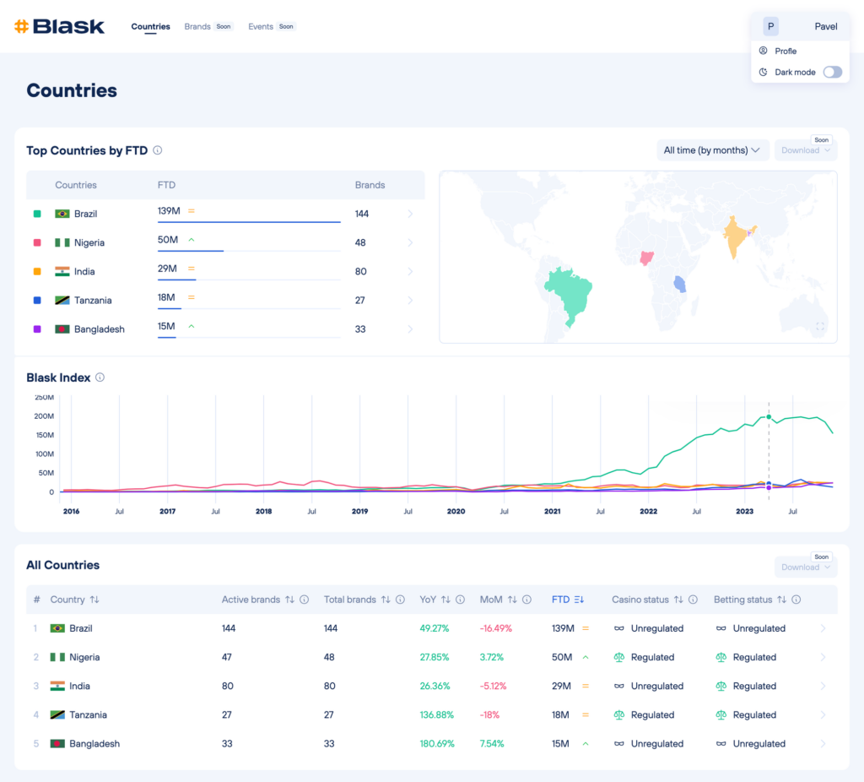
Task: Click Tanzania flag in Top Countries list
Action: (62, 301)
